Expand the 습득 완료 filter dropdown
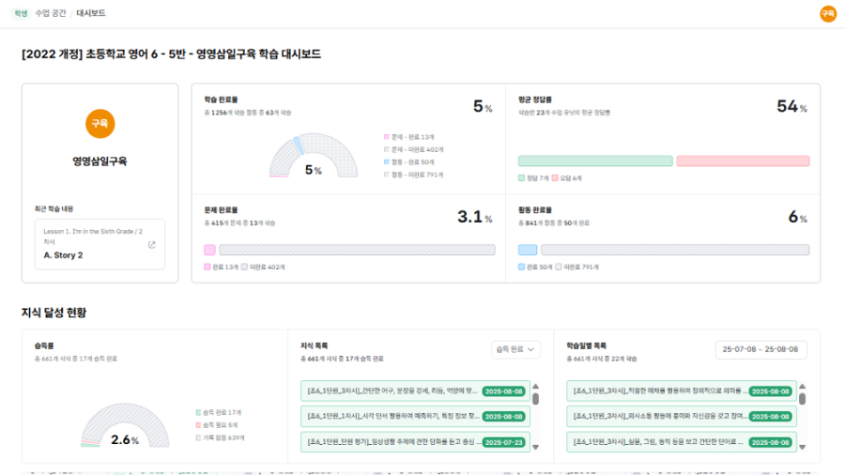845x475 pixels. 516,349
